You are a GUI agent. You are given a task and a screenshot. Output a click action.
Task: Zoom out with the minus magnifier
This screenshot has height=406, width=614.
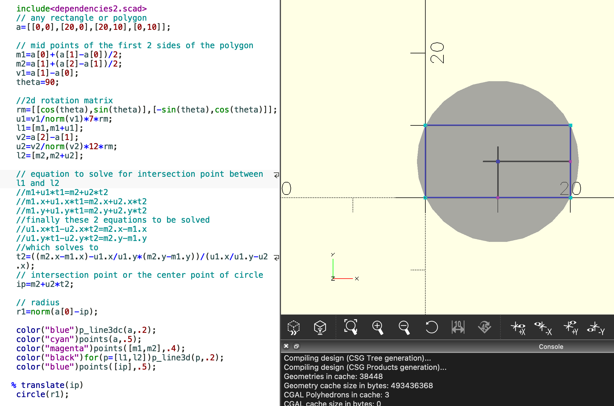(x=404, y=327)
